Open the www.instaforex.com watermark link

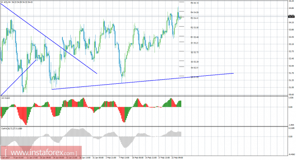(41, 152)
